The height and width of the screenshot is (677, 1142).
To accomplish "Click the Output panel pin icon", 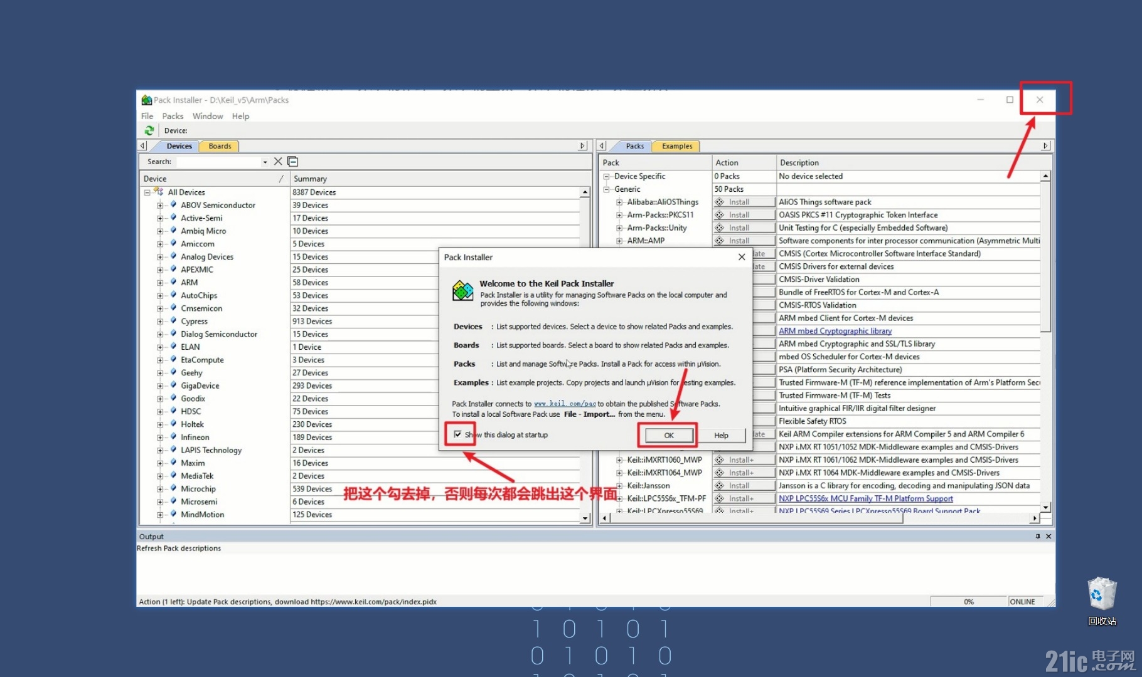I will click(x=1038, y=537).
